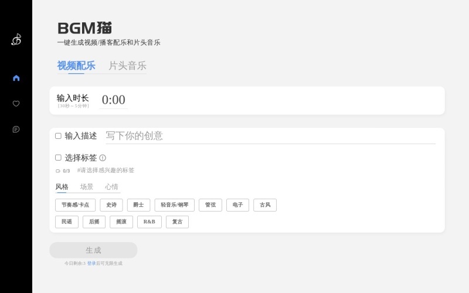Screen dimensions: 469x293
Task: Select the R&B tag
Action: coord(149,222)
